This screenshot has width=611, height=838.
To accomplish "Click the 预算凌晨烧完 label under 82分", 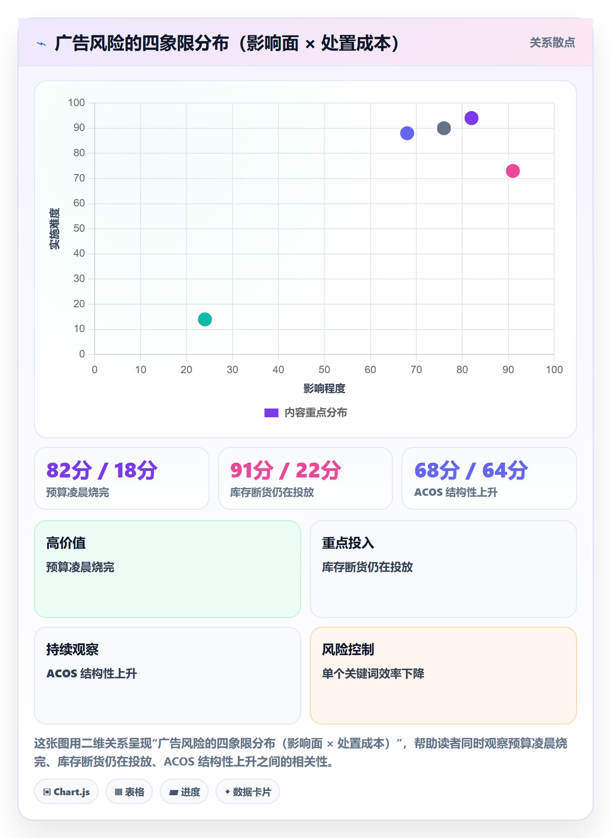I will [78, 492].
